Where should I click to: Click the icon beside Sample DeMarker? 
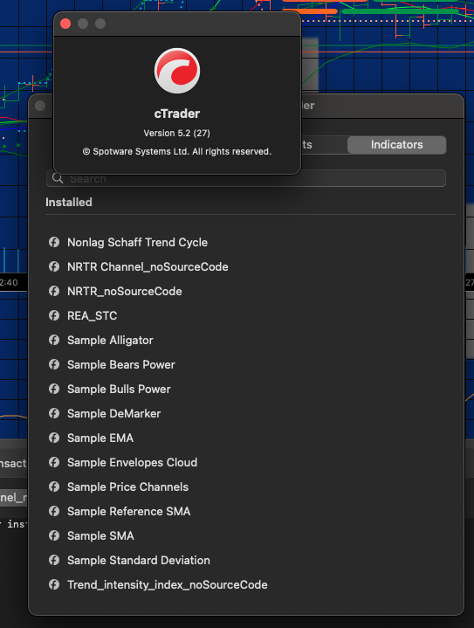point(54,413)
